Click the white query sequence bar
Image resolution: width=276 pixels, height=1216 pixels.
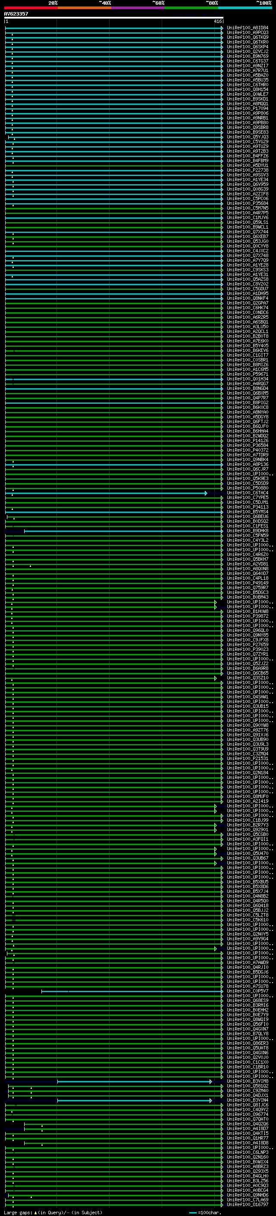114,17
